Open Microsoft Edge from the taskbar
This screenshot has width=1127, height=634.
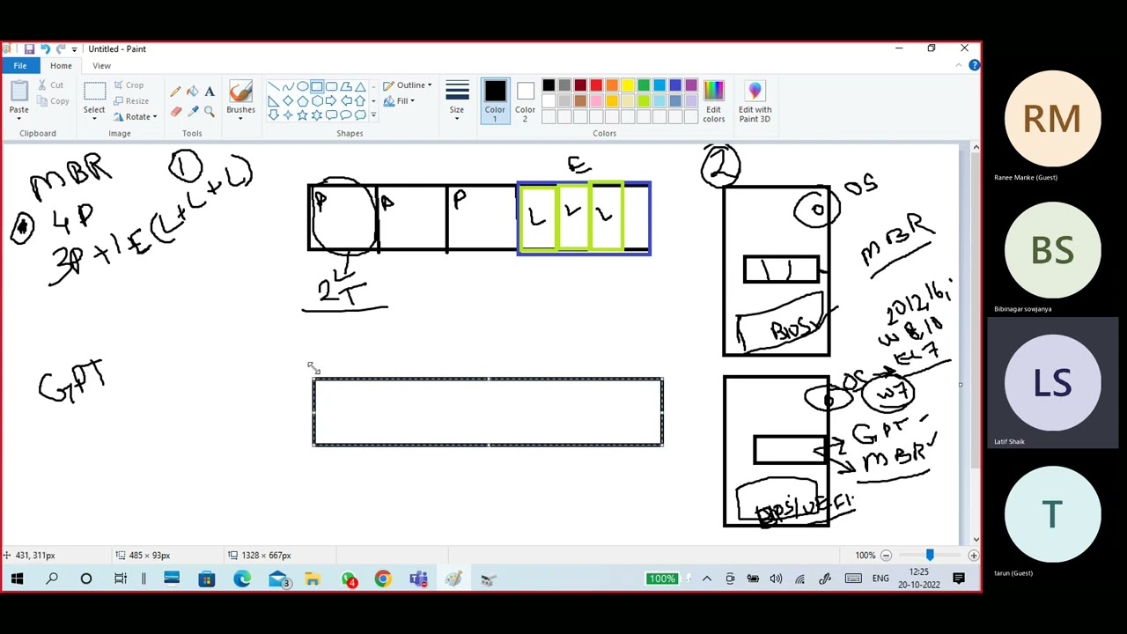[x=241, y=579]
